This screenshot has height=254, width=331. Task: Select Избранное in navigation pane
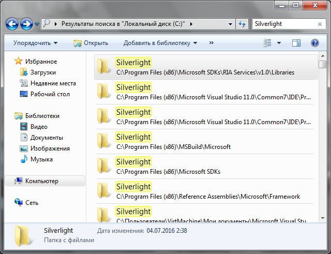[x=41, y=62]
